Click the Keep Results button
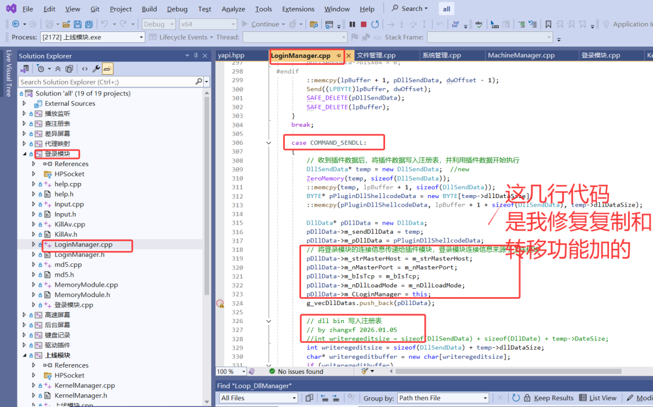 point(548,398)
